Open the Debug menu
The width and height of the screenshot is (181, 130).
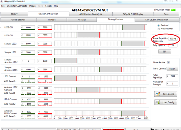pyautogui.click(x=32, y=6)
